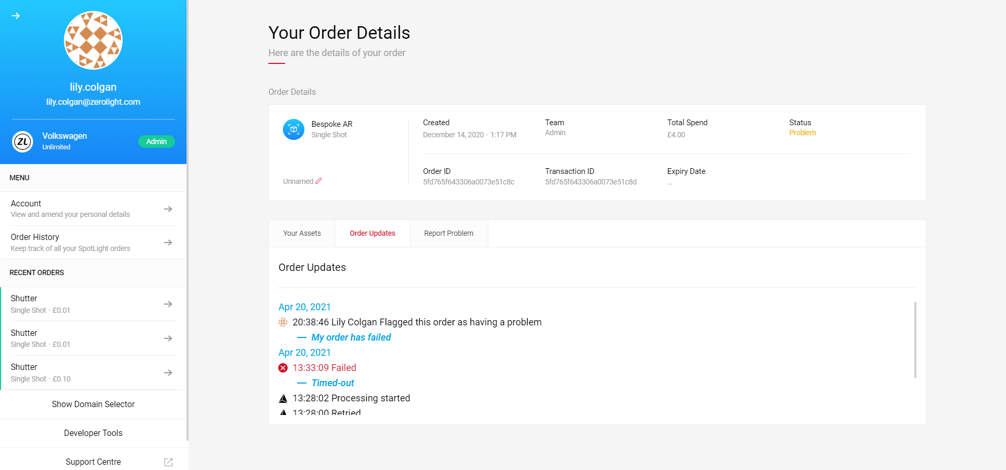The image size is (1006, 470).
Task: Open the £0.10 Shutter order arrow
Action: pyautogui.click(x=168, y=373)
